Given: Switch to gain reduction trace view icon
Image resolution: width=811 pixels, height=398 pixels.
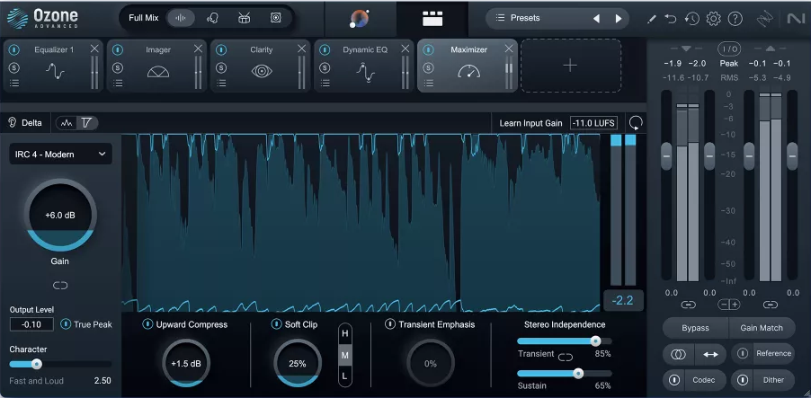Looking at the screenshot, I should (x=87, y=123).
